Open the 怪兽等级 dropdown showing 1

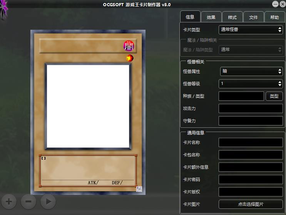251,84
